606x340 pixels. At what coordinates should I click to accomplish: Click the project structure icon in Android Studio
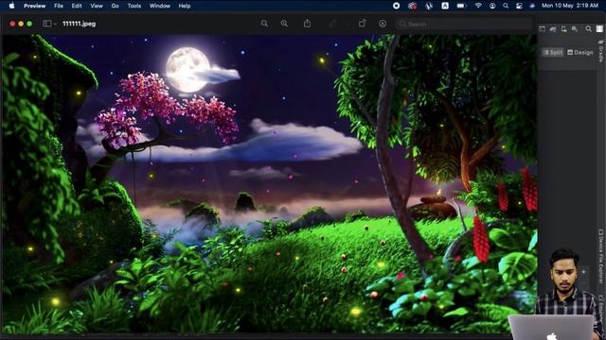(x=542, y=29)
